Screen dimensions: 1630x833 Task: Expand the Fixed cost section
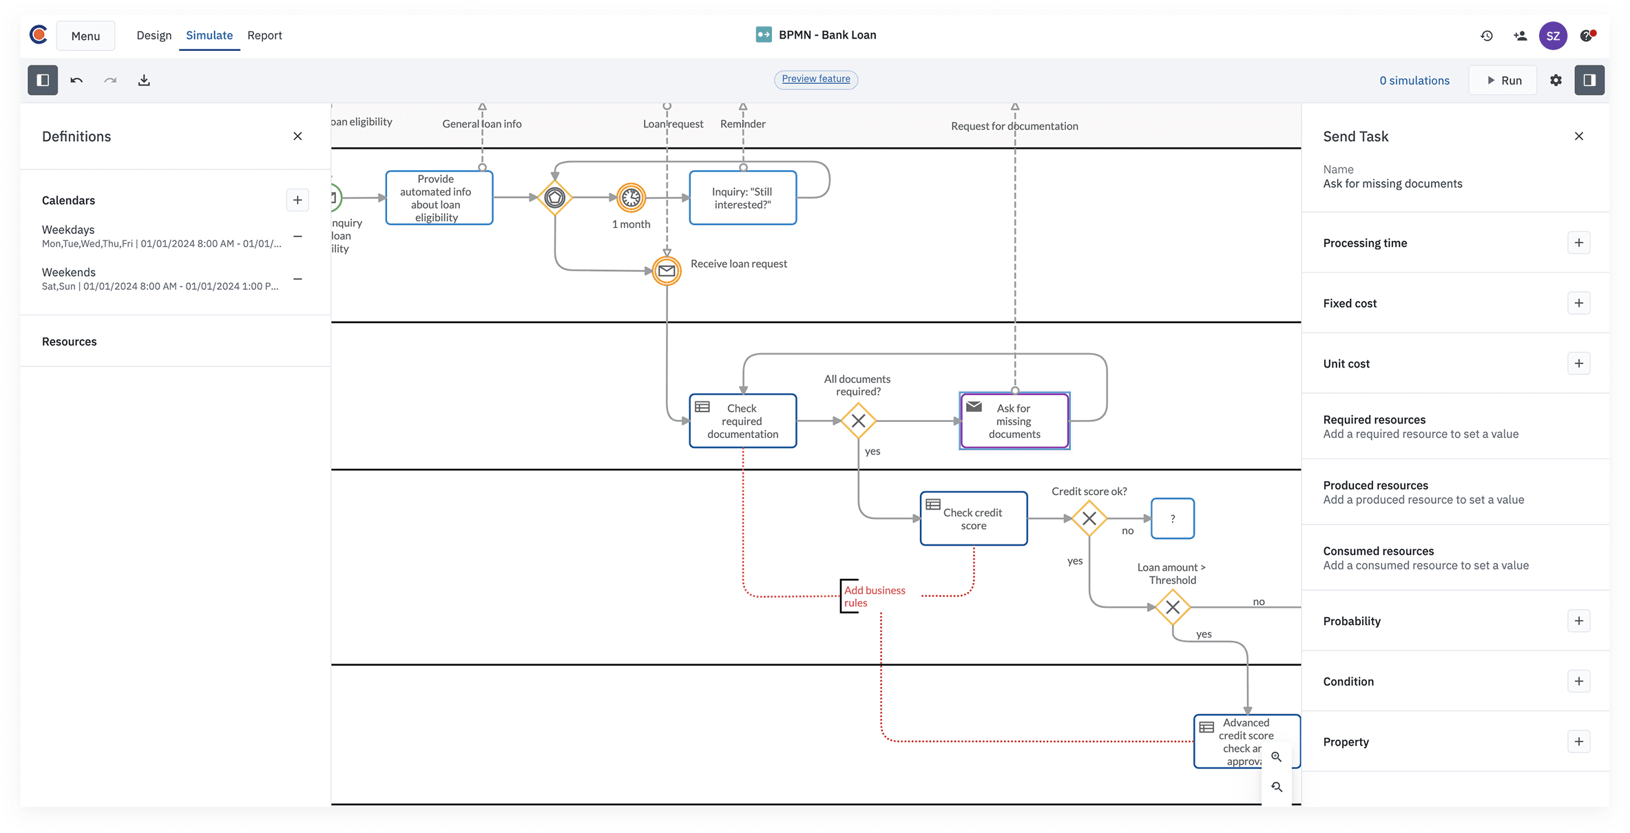point(1579,303)
